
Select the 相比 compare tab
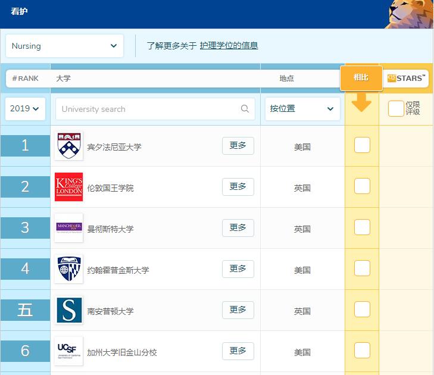pyautogui.click(x=361, y=78)
